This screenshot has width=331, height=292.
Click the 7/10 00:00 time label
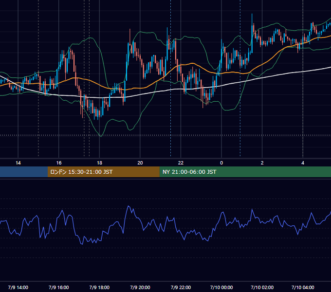[221, 287]
